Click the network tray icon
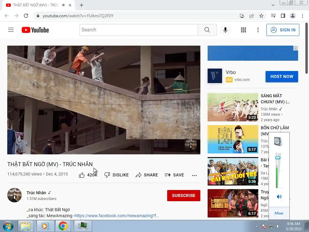The image size is (309, 232). pos(271,226)
